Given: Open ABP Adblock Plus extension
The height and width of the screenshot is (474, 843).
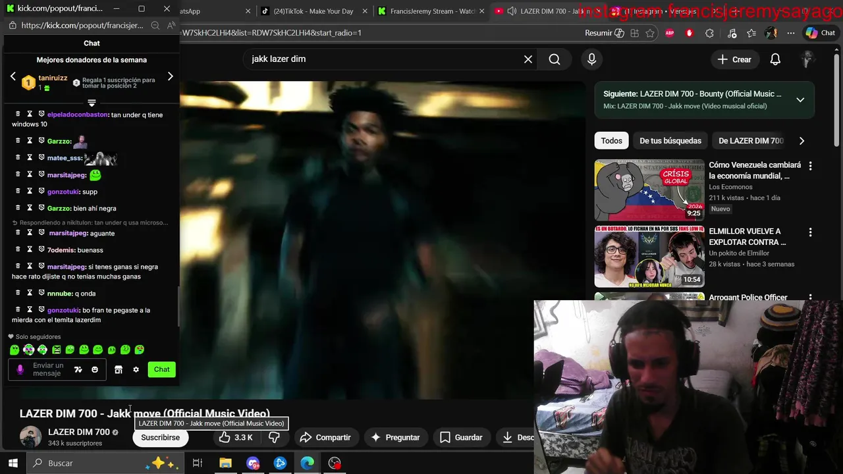Looking at the screenshot, I should click(x=670, y=33).
